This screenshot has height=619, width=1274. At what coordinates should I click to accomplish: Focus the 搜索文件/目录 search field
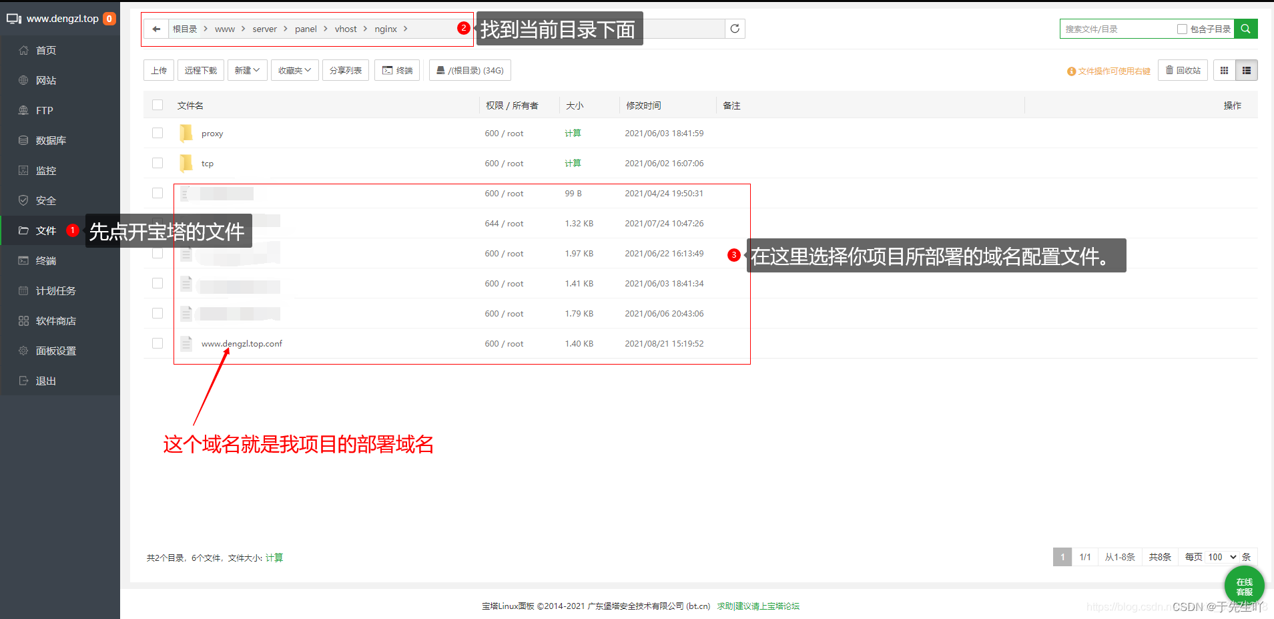(1118, 29)
